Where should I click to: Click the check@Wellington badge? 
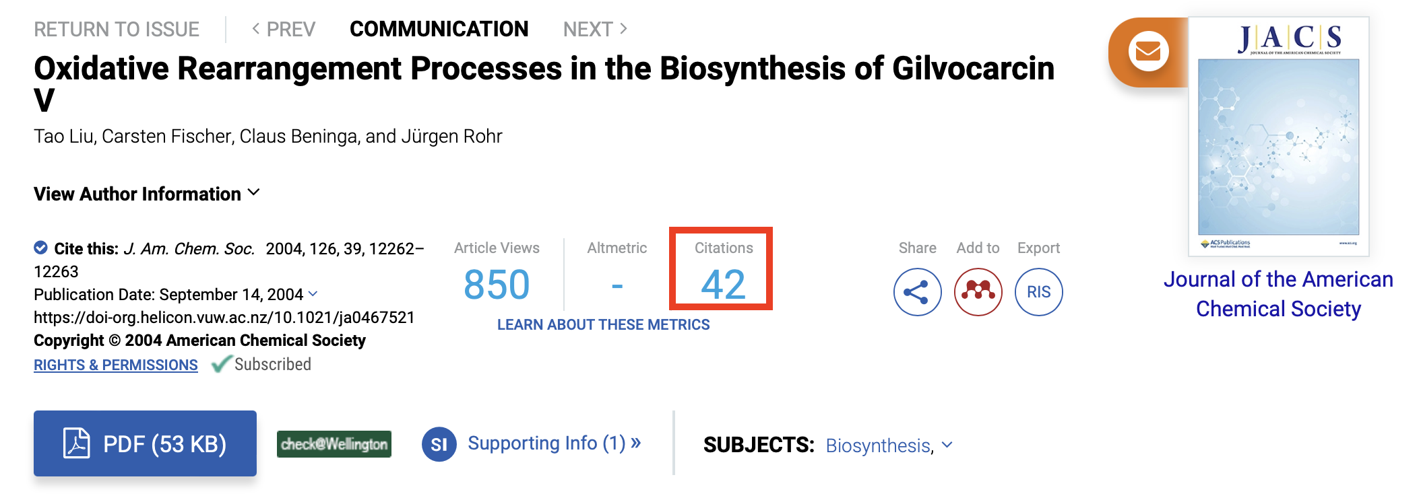click(334, 444)
